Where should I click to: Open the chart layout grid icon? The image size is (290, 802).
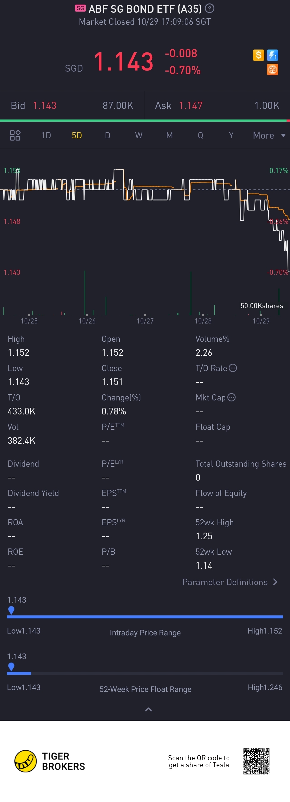coord(15,135)
